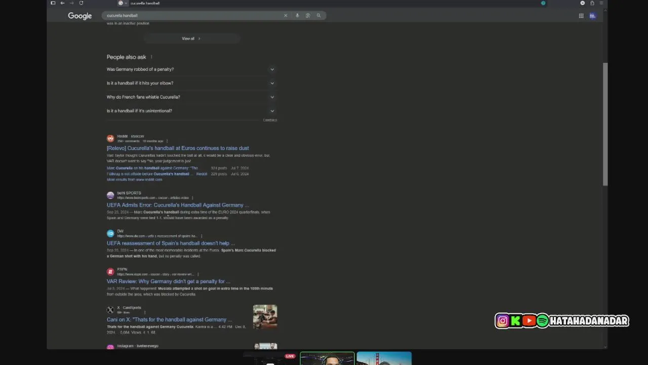Open the sidebar tabs icon in the browser's top-left corner

(x=53, y=3)
